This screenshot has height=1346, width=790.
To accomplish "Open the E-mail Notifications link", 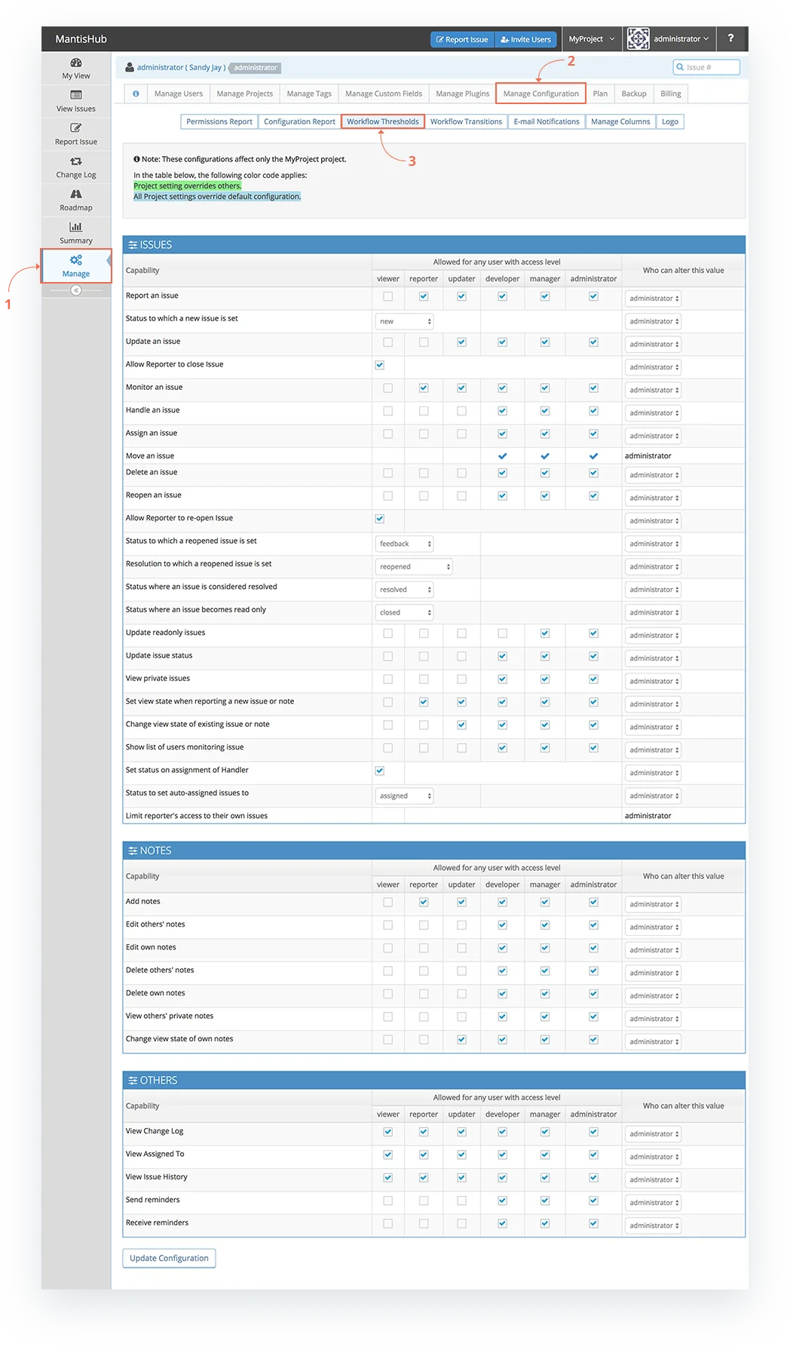I will [547, 121].
